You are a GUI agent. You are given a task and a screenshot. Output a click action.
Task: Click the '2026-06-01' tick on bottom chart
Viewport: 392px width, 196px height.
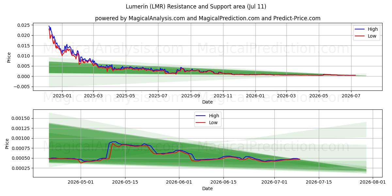(179, 182)
